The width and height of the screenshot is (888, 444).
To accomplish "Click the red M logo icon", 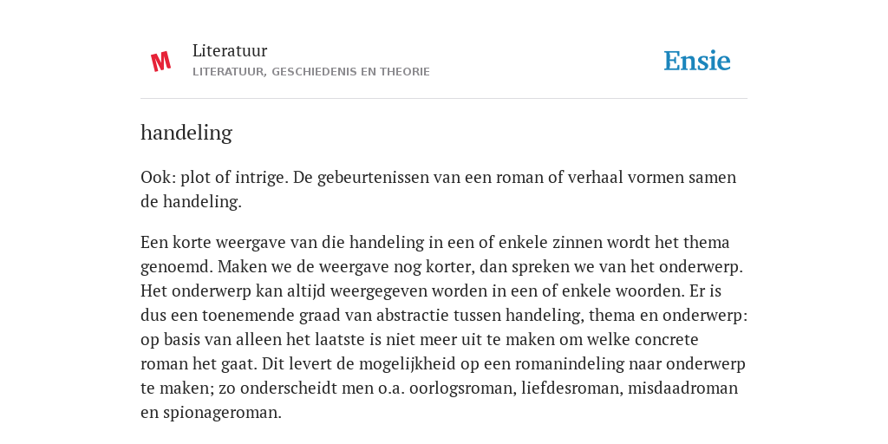I will click(x=160, y=62).
